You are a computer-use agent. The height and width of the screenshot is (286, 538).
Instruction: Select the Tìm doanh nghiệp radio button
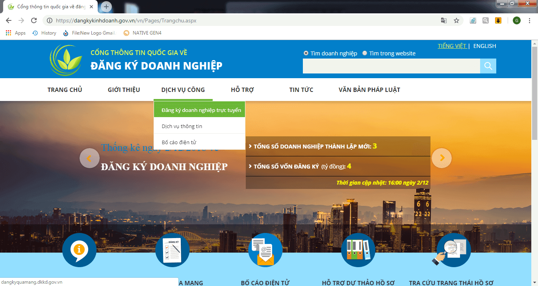(x=306, y=53)
